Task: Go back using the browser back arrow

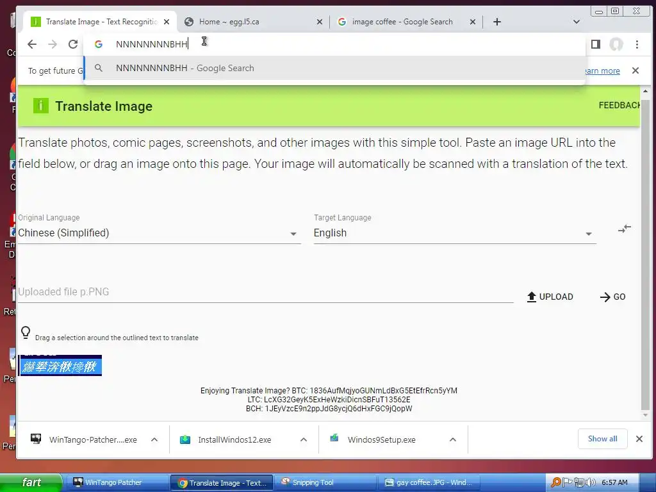Action: [x=32, y=44]
